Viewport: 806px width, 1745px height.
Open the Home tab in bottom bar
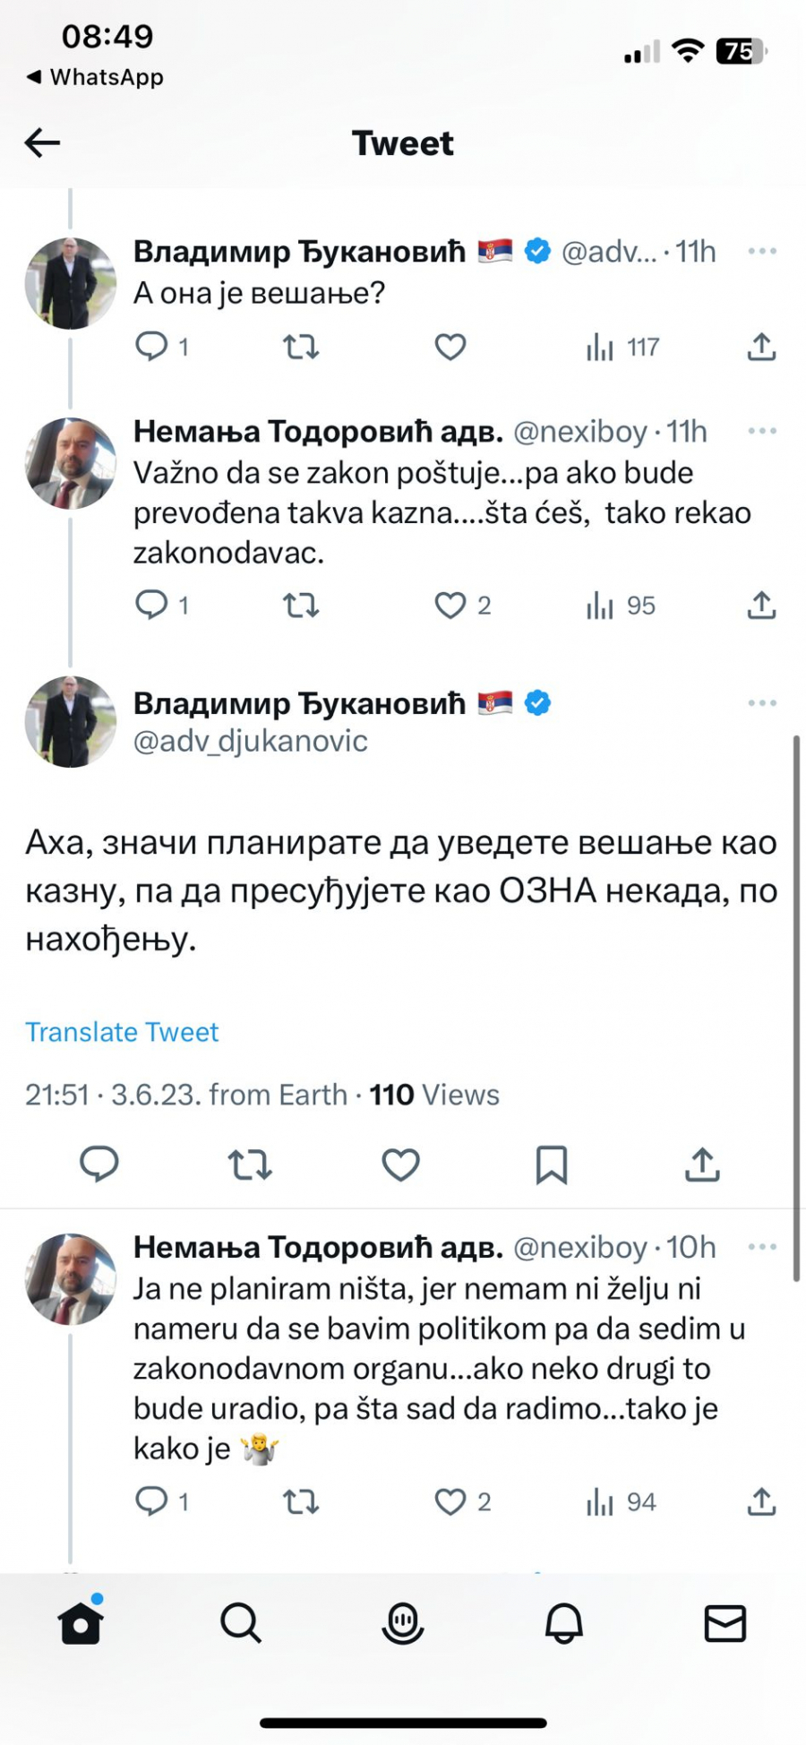coord(81,1622)
